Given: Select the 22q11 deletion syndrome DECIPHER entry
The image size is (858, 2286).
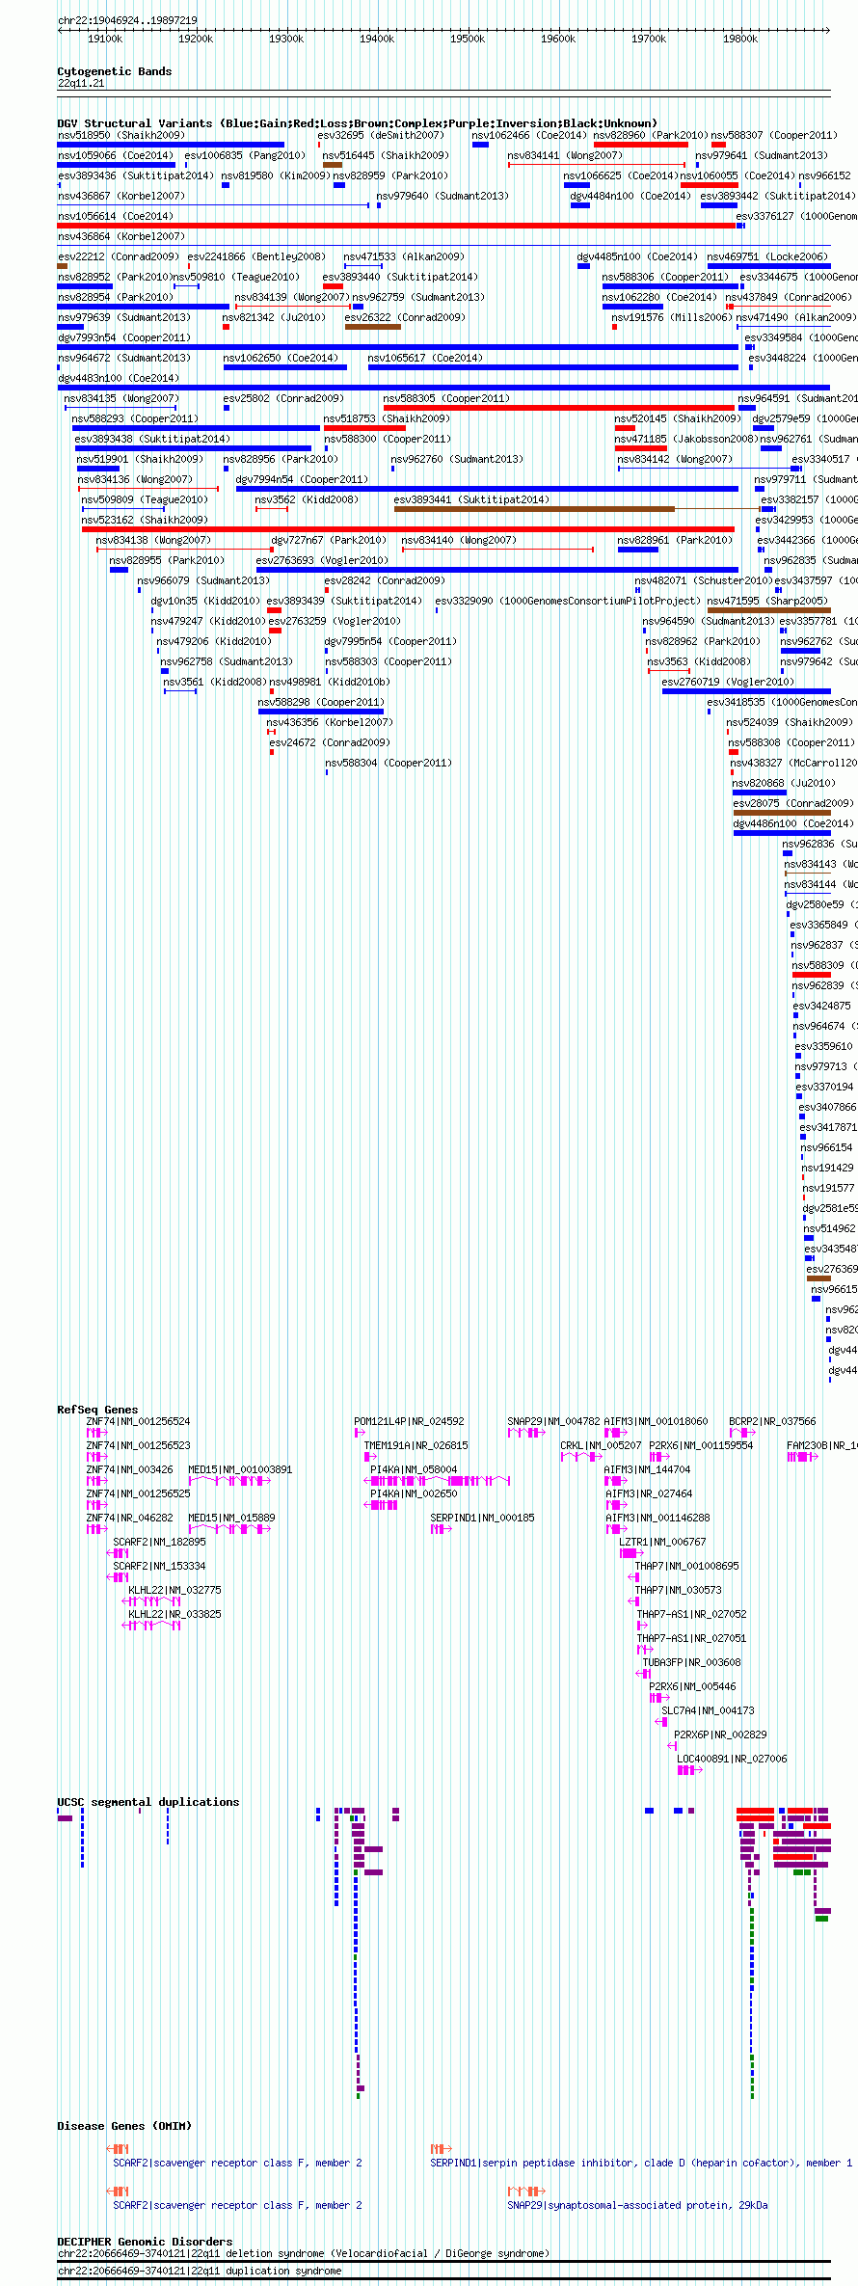Looking at the screenshot, I should click(x=443, y=2261).
